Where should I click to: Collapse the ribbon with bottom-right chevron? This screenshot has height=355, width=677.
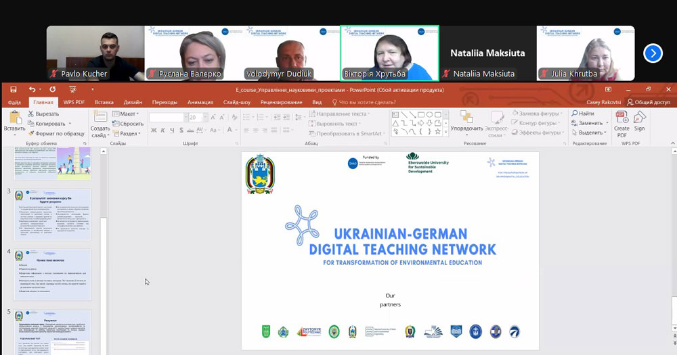672,143
